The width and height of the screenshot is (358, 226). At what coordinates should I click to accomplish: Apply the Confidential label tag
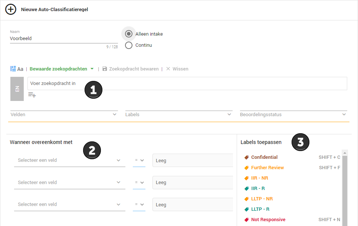(x=247, y=157)
